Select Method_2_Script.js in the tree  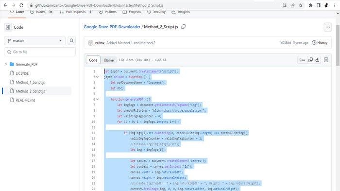pos(30,91)
